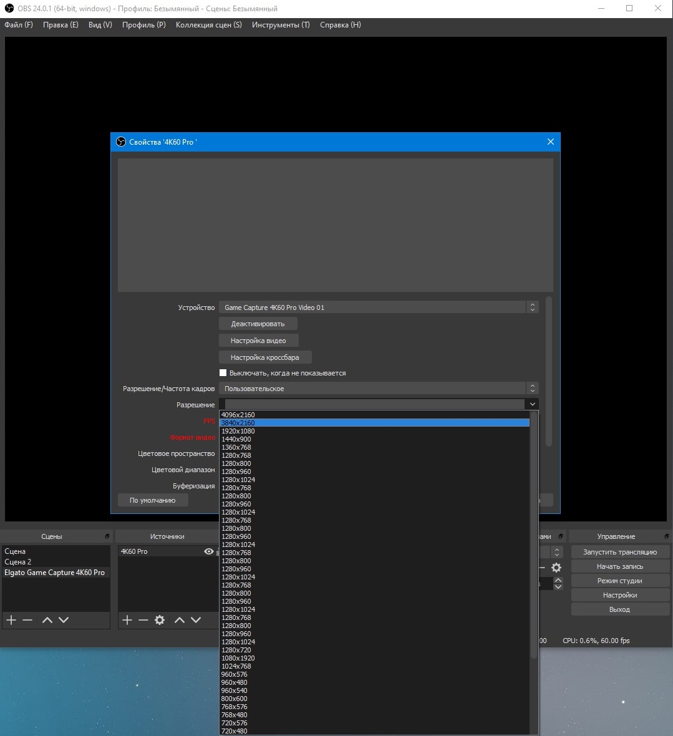Image resolution: width=673 pixels, height=736 pixels.
Task: Select 720x576 in the resolution list
Action: [374, 723]
